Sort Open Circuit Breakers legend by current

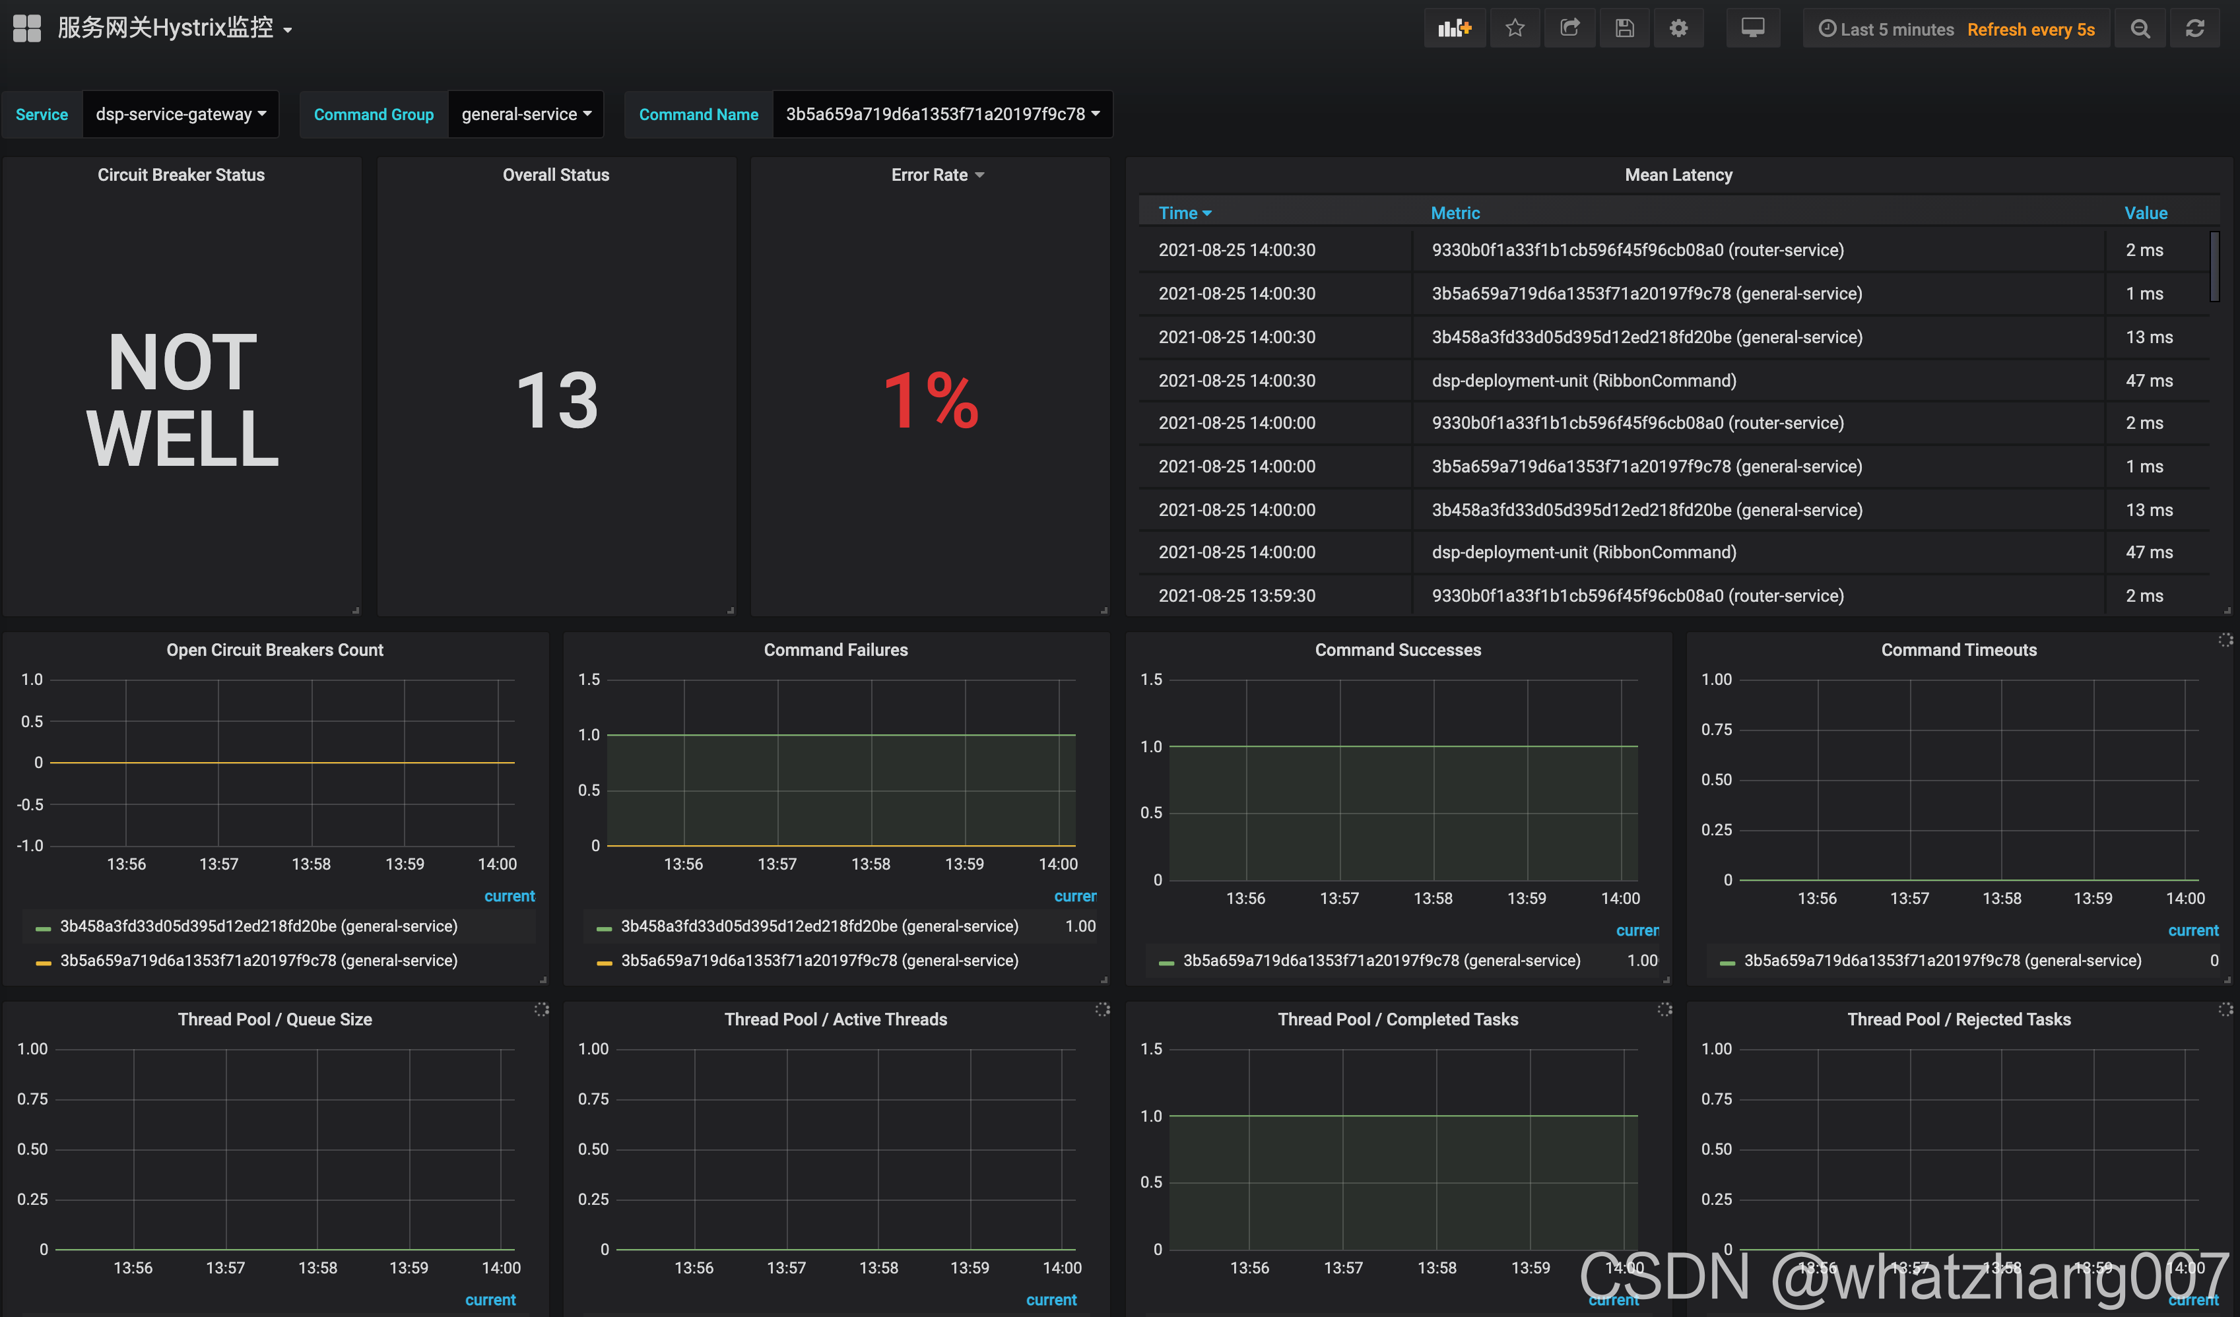(510, 896)
